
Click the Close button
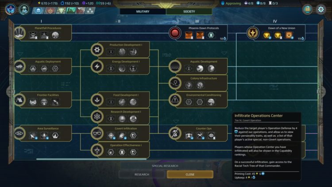point(190,174)
